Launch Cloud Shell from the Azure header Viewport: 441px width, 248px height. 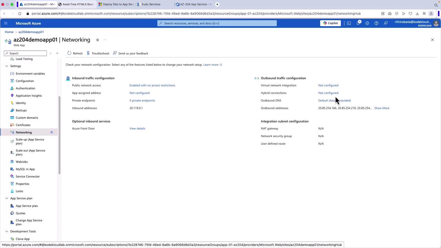(349, 23)
